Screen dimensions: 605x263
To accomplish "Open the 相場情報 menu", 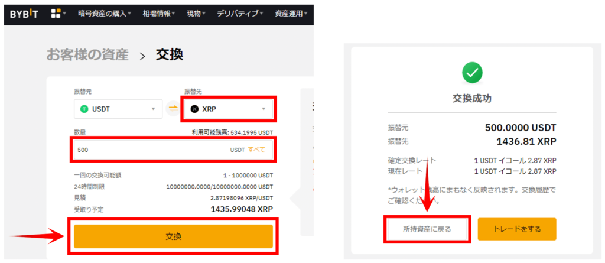I will (x=159, y=14).
